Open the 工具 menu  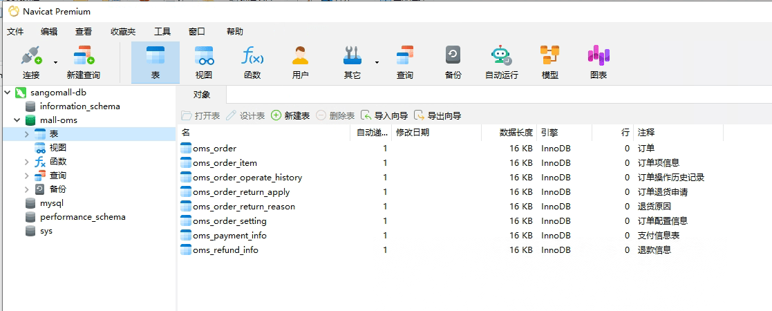(x=162, y=32)
